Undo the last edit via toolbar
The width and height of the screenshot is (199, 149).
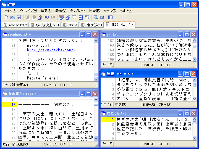click(47, 17)
